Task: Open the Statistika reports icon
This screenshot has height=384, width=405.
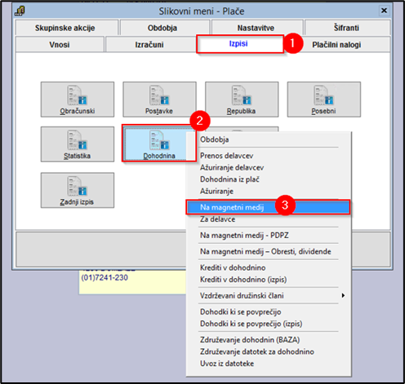Action: pos(78,144)
